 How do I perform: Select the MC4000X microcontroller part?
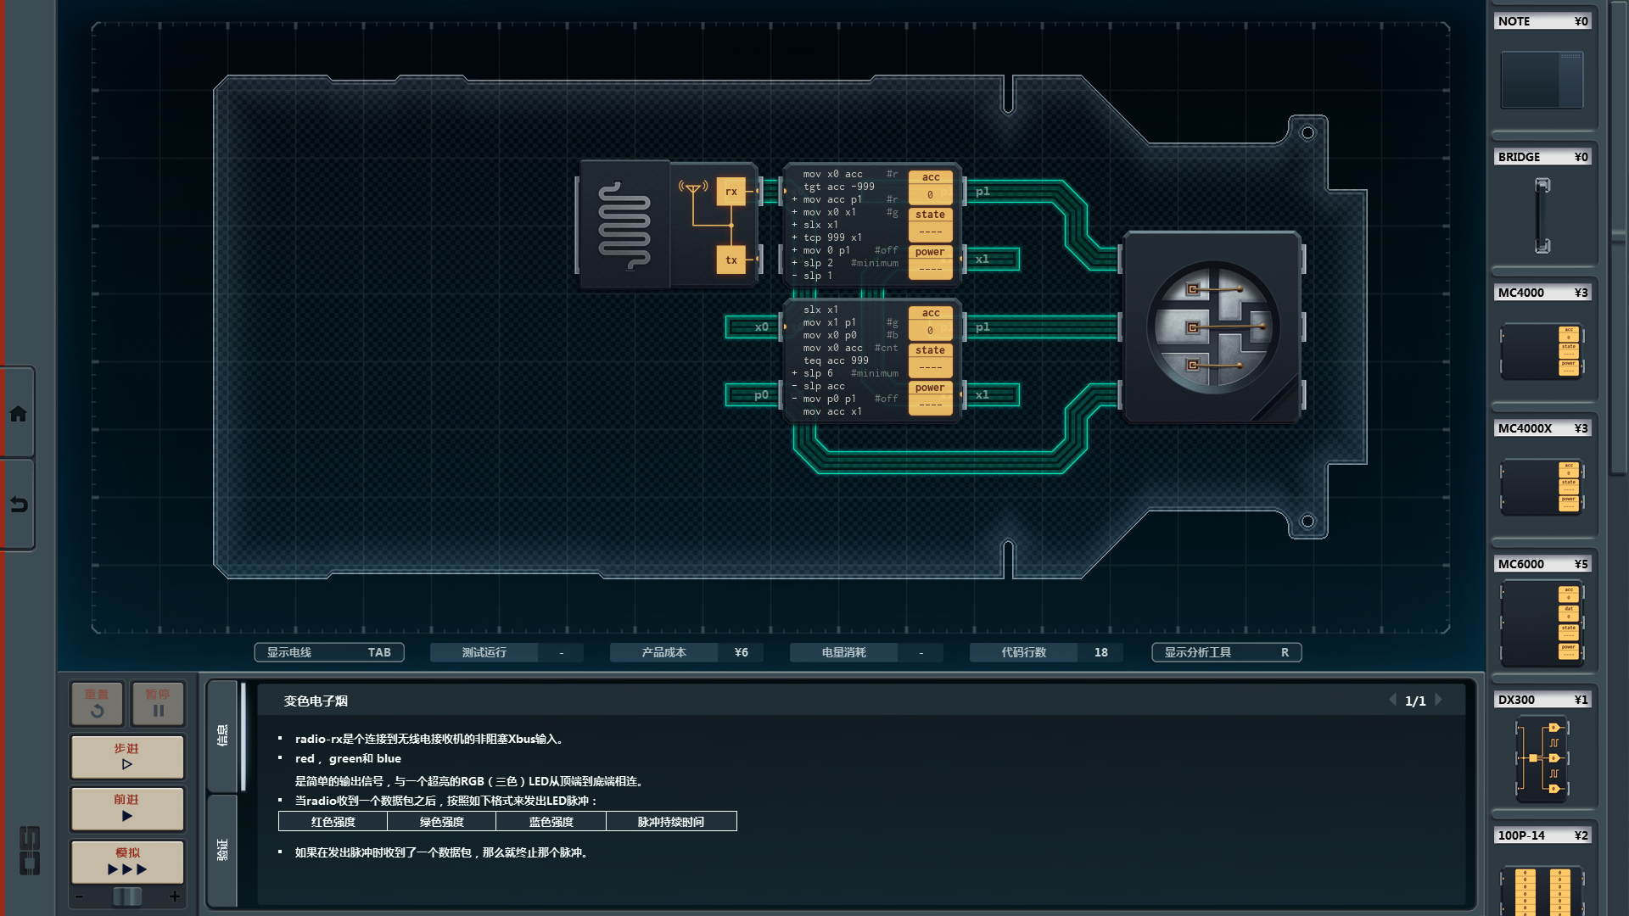click(x=1542, y=486)
